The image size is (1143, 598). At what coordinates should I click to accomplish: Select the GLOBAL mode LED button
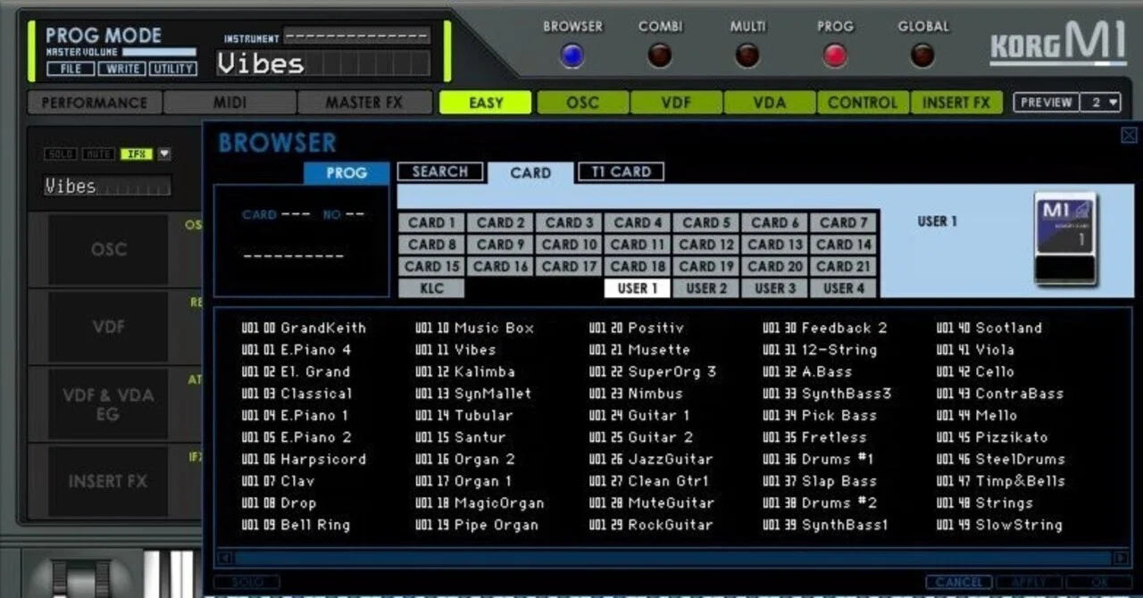click(922, 56)
